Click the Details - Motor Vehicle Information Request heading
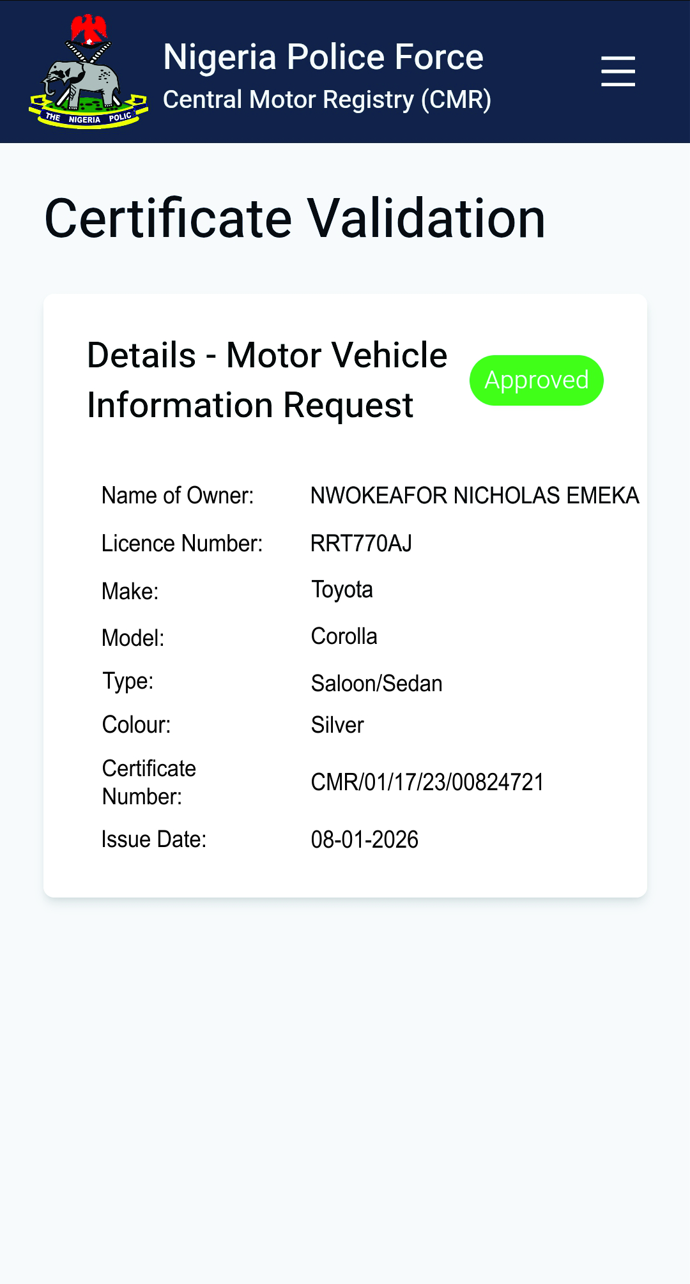 point(267,380)
